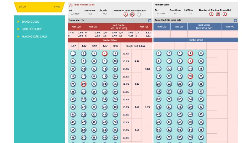Open the Number Game bet slip icon
The image size is (242, 143).
(x=235, y=20)
